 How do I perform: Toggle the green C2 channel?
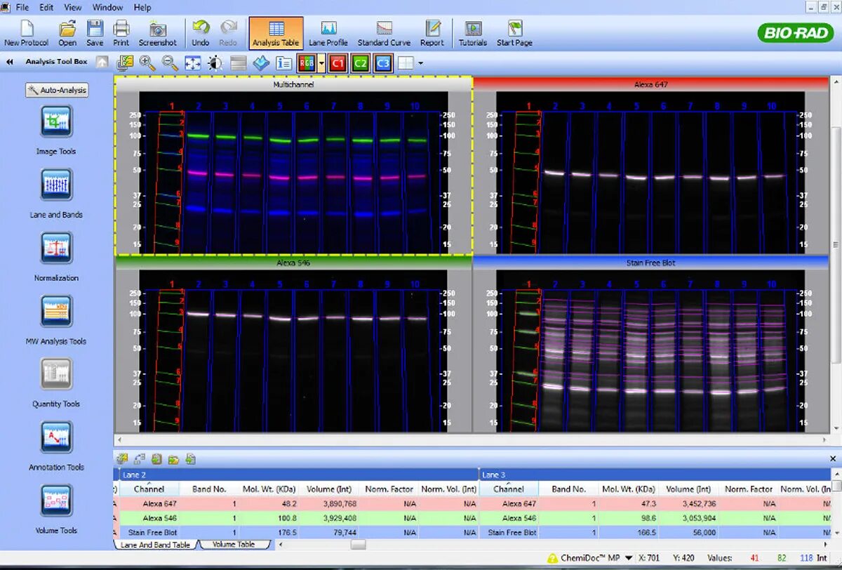coord(360,62)
